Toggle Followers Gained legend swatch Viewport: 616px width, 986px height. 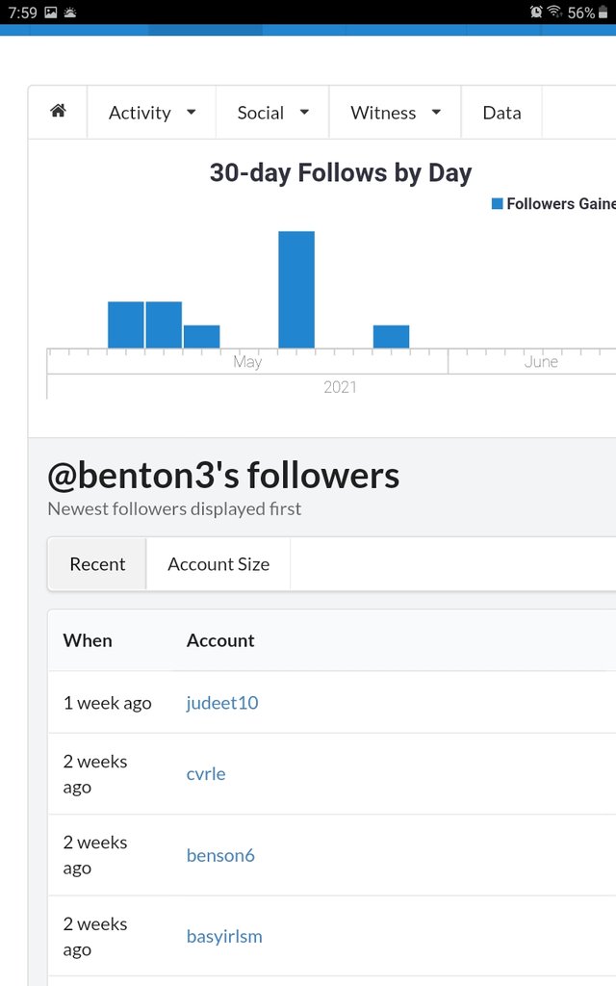(498, 204)
